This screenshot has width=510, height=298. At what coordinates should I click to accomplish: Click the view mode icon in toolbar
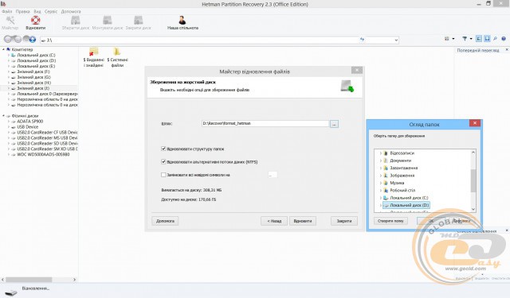(447, 39)
